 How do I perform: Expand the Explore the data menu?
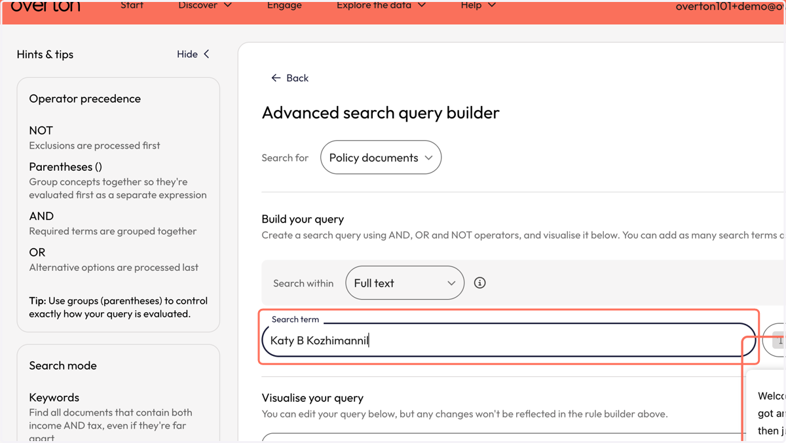pos(381,5)
